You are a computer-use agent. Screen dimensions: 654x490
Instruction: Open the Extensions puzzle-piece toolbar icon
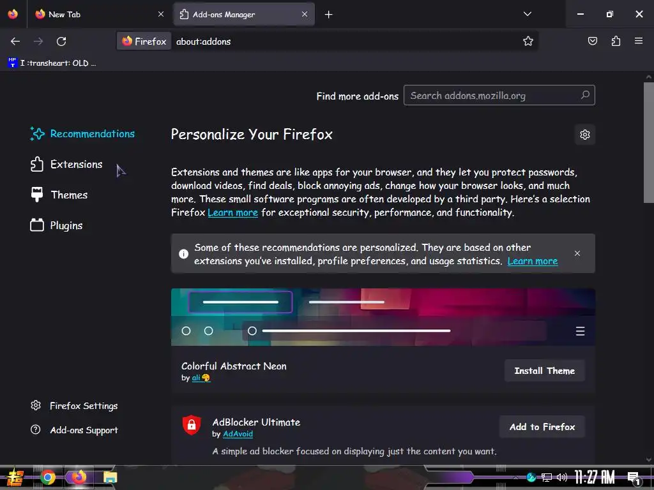(616, 41)
